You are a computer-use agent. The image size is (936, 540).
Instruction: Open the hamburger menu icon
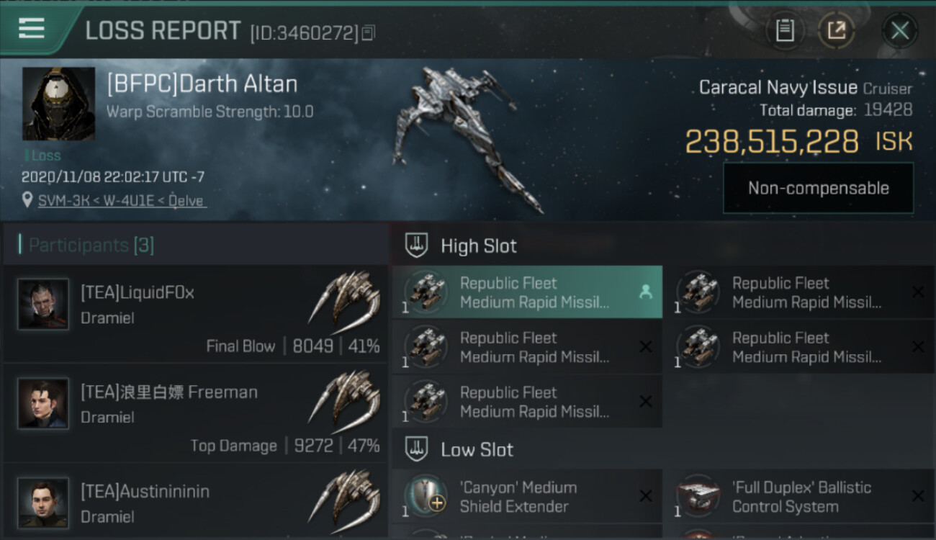coord(32,29)
